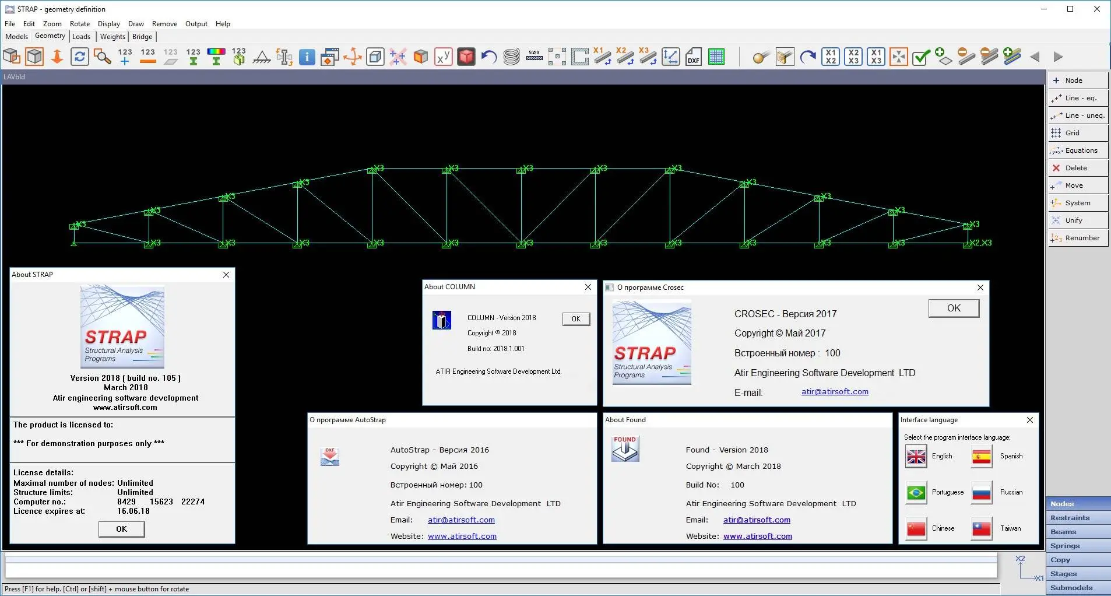Click the Unify button
This screenshot has width=1111, height=596.
tap(1078, 220)
